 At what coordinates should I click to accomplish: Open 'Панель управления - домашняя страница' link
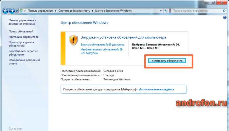pyautogui.click(x=22, y=22)
